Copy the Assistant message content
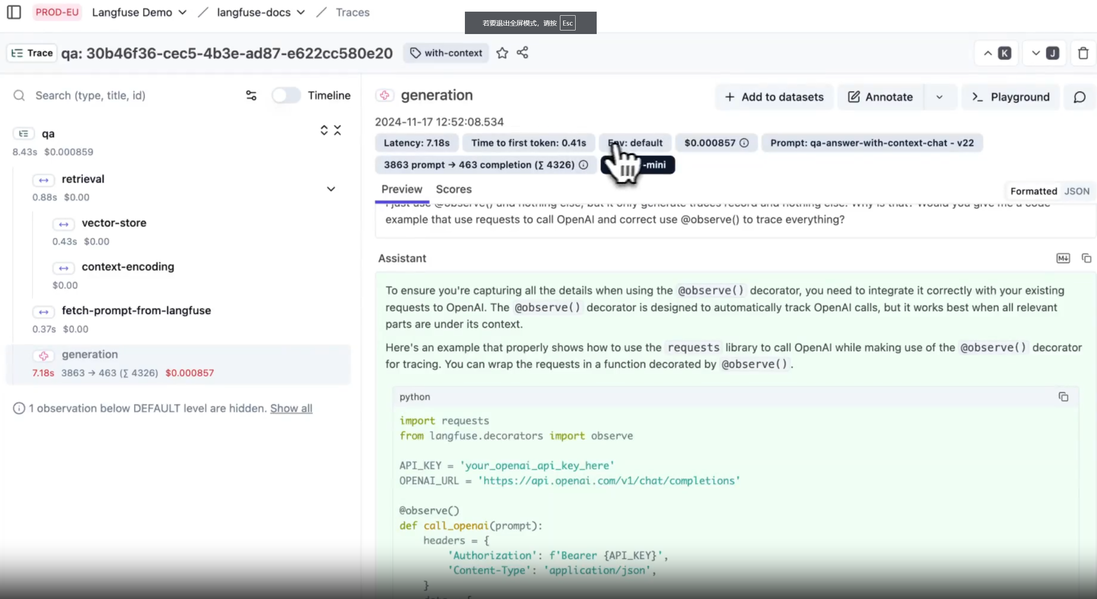 [x=1086, y=258]
